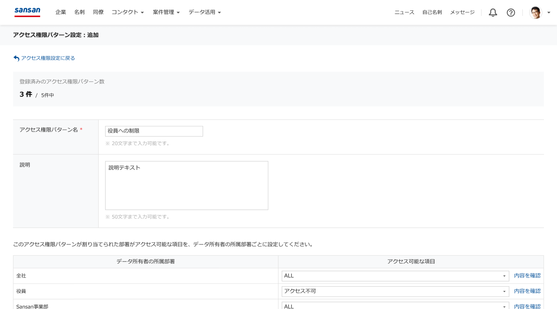Expand the 全社 access items dropdown

(395, 276)
